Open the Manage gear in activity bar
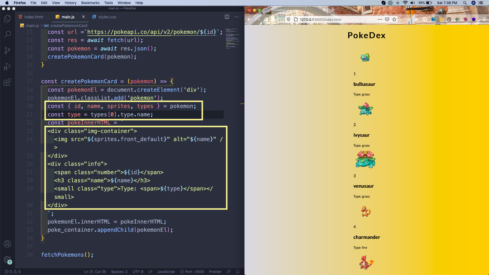Viewport: 489px width, 275px height. point(7,260)
